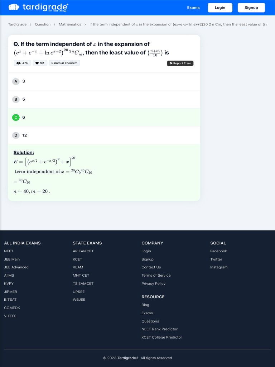Visit the MHT CET footer link
Viewport: 275px width, 367px height.
click(81, 275)
